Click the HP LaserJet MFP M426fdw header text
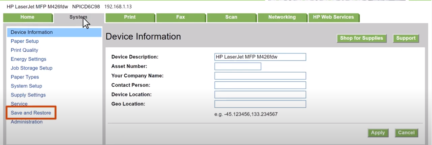The width and height of the screenshot is (432, 145). point(37,7)
